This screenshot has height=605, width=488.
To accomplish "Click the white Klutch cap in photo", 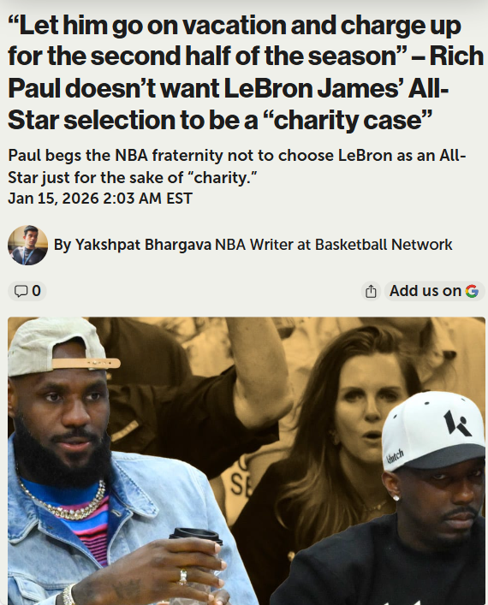I will pos(433,430).
